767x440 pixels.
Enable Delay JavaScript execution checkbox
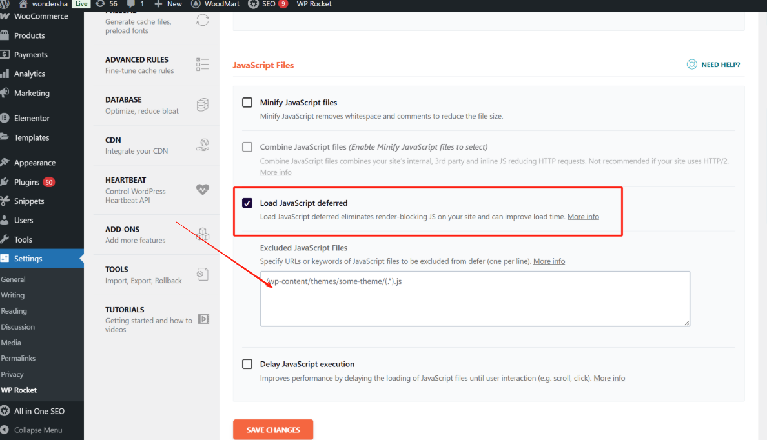pos(247,364)
